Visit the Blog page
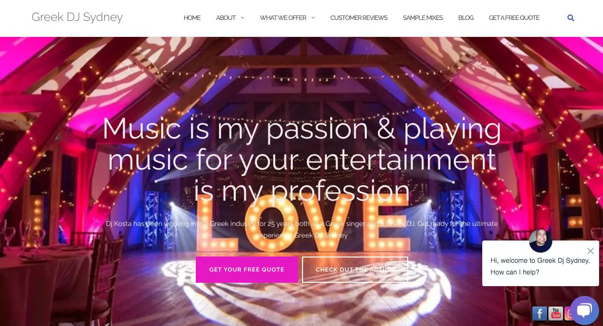The width and height of the screenshot is (603, 326). tap(466, 18)
